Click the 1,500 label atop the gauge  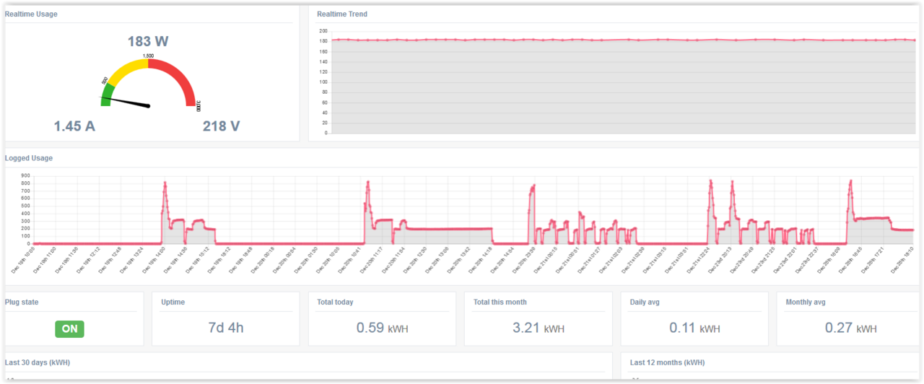(x=148, y=56)
